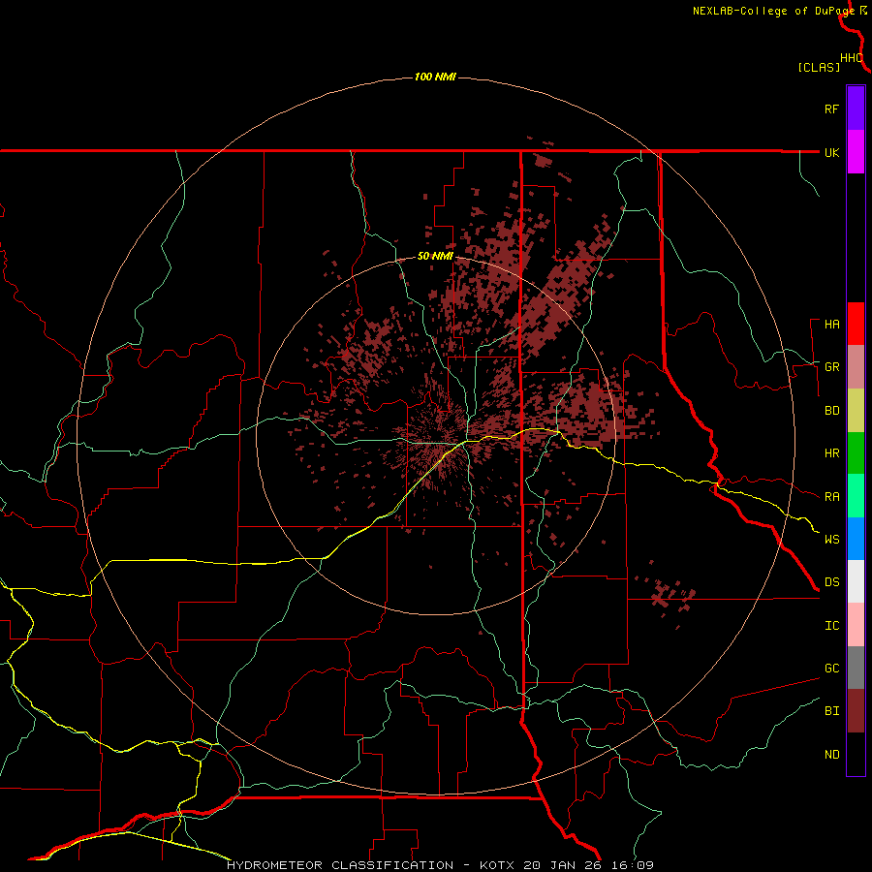The width and height of the screenshot is (872, 872).
Task: Click the IC light pink swatch
Action: tap(856, 625)
